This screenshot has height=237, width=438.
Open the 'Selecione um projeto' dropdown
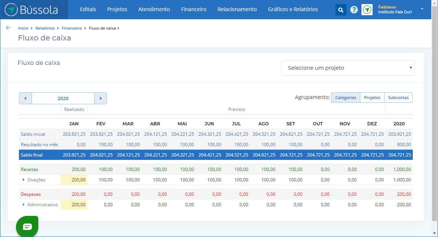pos(348,68)
